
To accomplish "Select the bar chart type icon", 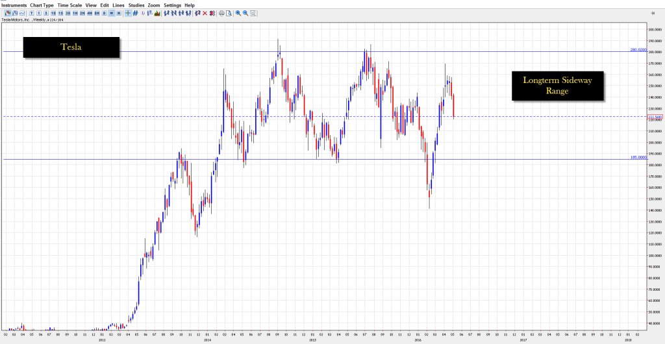I will [x=15, y=13].
